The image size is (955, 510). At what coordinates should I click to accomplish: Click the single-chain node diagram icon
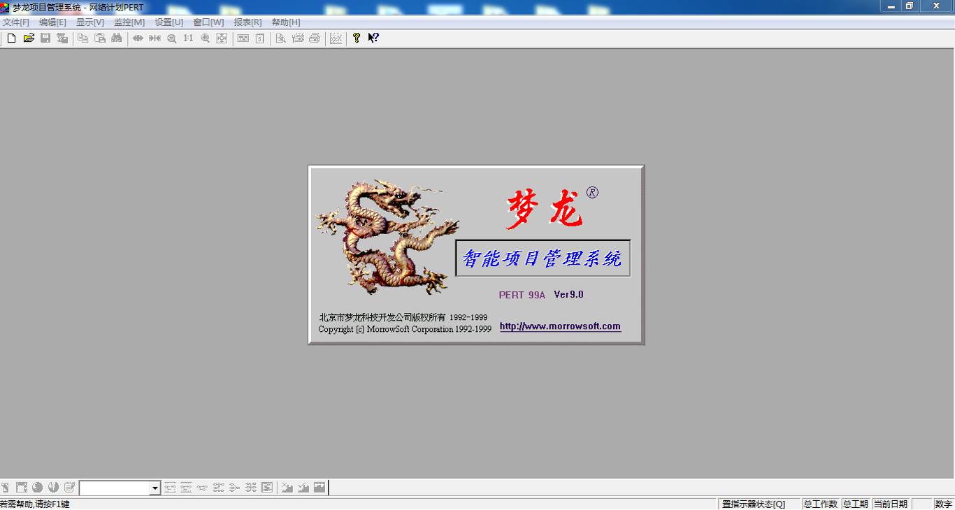click(x=202, y=488)
